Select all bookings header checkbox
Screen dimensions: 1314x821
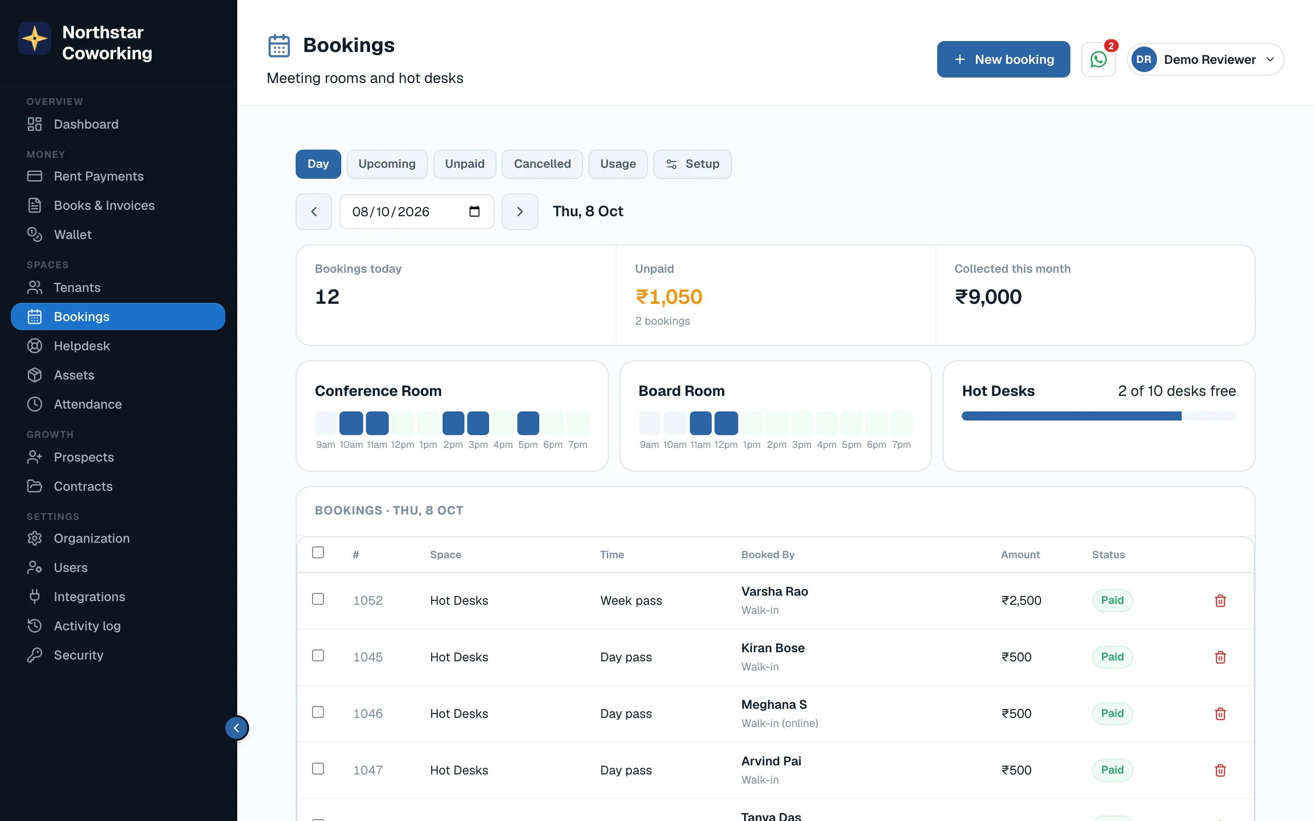click(318, 552)
